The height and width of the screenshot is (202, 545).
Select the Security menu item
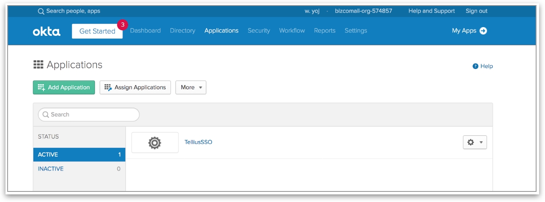[259, 31]
